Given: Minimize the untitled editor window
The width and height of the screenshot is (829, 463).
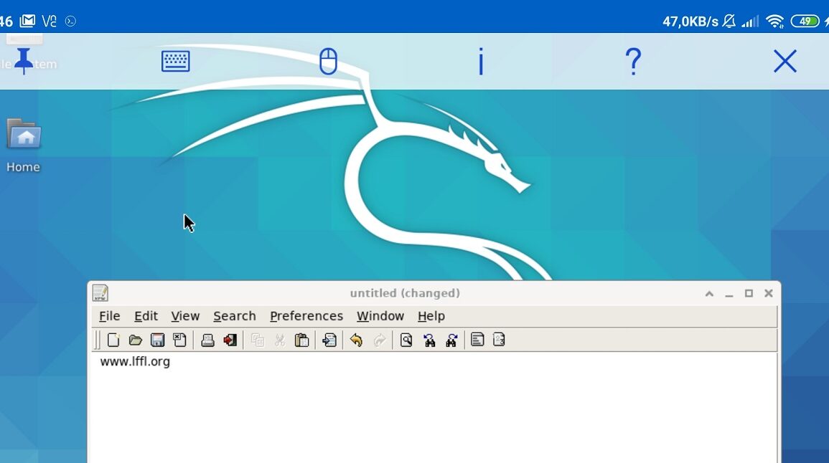Looking at the screenshot, I should pyautogui.click(x=729, y=294).
